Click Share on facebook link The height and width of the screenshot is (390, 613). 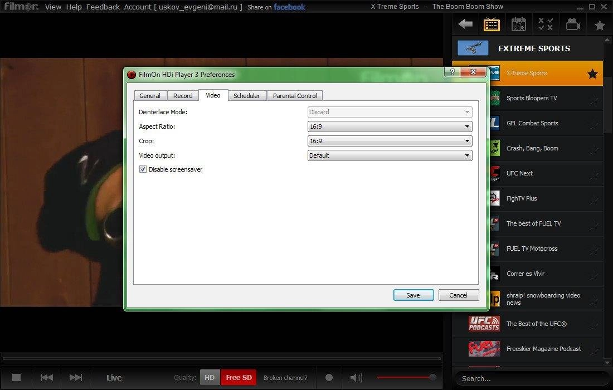coord(276,7)
